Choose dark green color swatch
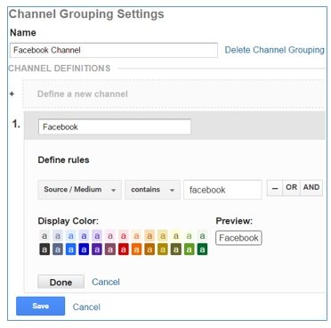Screen dimensions: 331x328 click(x=202, y=250)
